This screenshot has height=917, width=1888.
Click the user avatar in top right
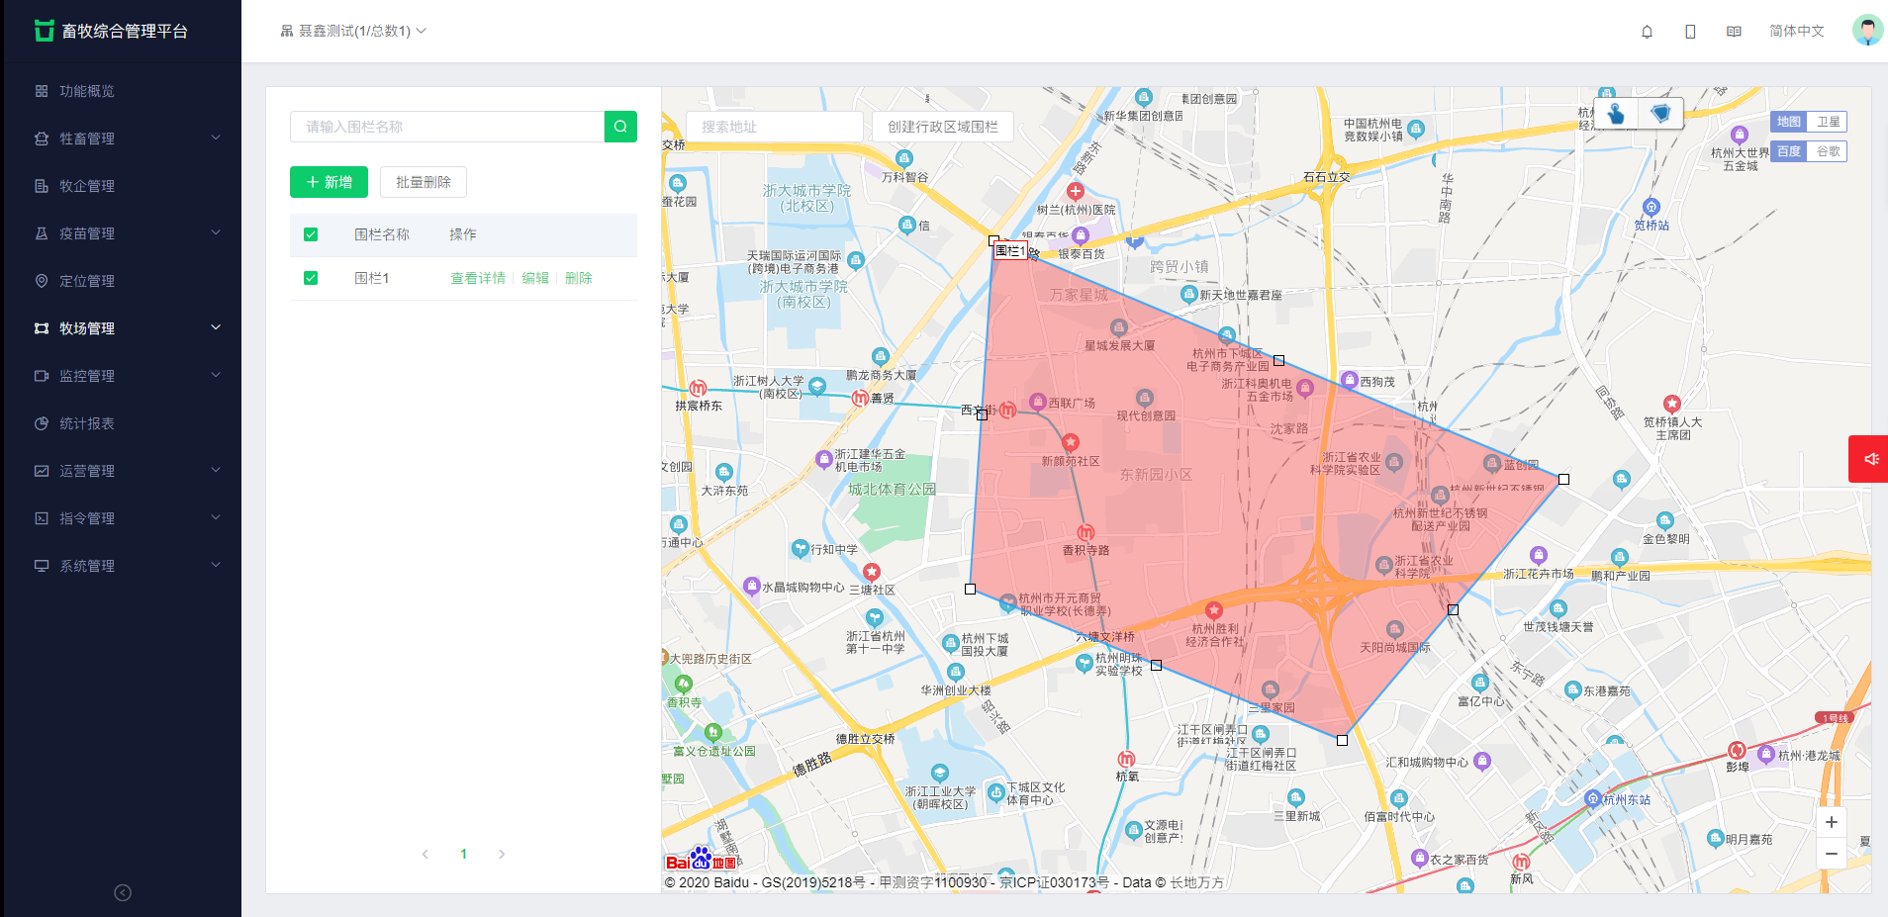click(1867, 30)
